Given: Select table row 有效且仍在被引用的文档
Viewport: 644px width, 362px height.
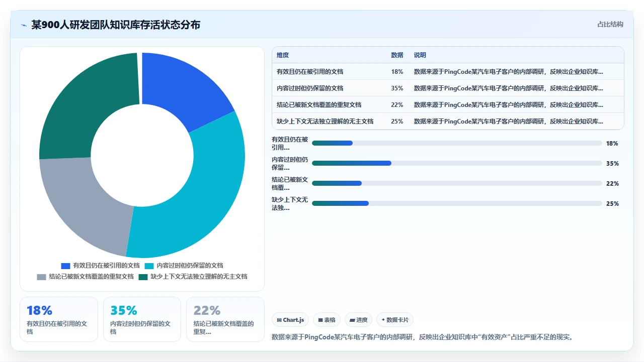Looking at the screenshot, I should [448, 72].
